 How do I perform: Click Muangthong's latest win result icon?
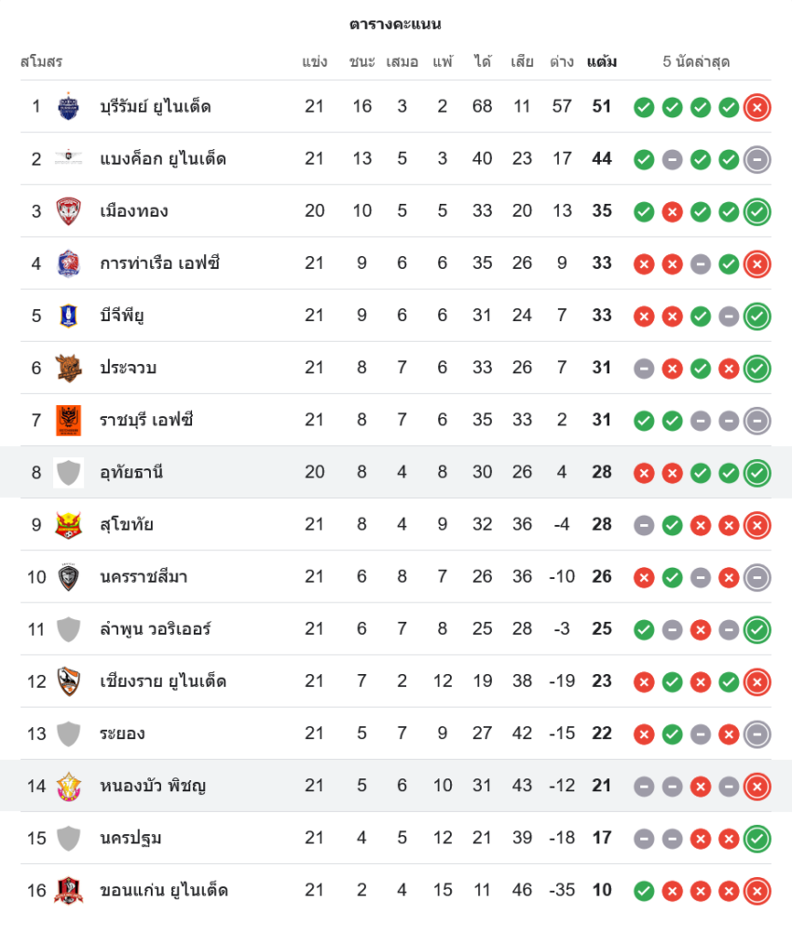(757, 212)
